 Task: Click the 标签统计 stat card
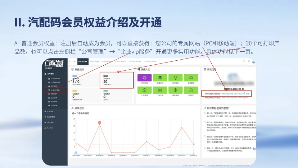[x=117, y=96]
